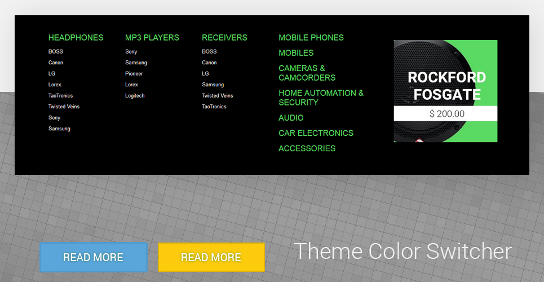Choose Pioneer under MP3 Players
This screenshot has width=544, height=282.
coord(134,74)
